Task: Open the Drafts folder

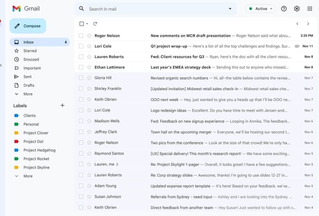Action: point(24,85)
